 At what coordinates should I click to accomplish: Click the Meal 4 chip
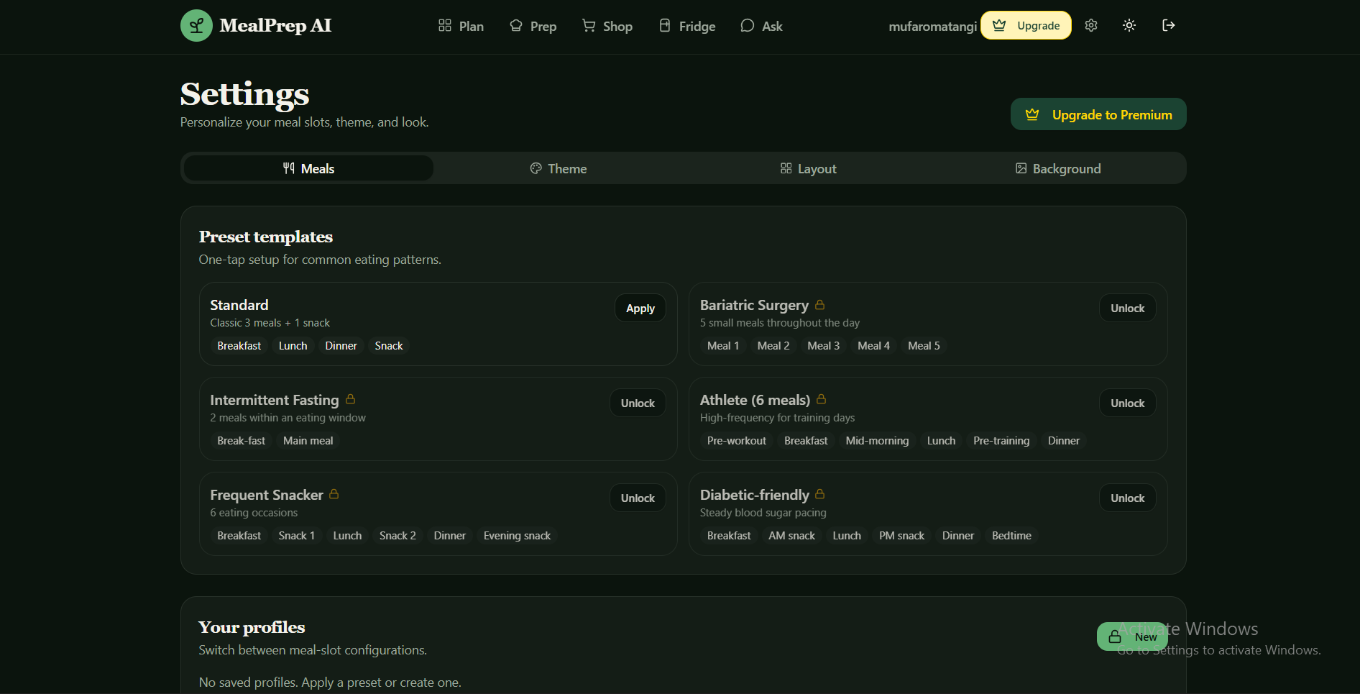(873, 346)
